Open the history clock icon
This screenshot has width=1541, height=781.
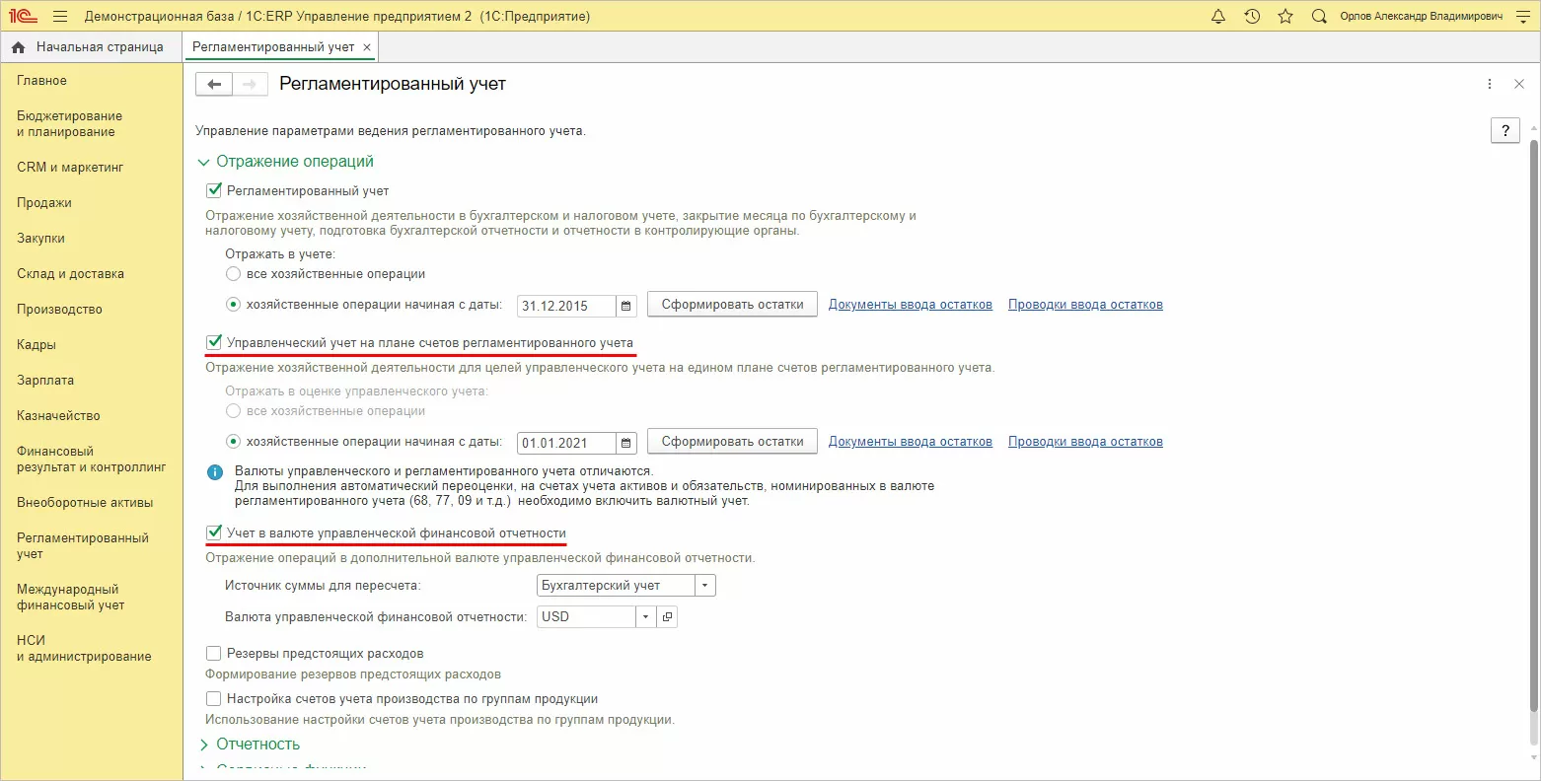[x=1252, y=17]
